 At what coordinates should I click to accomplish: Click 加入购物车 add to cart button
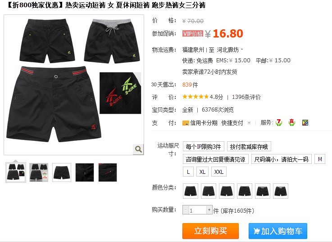click(278, 231)
